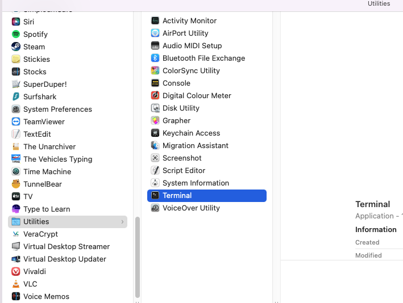Click the Digital Colour Meter icon

point(155,95)
